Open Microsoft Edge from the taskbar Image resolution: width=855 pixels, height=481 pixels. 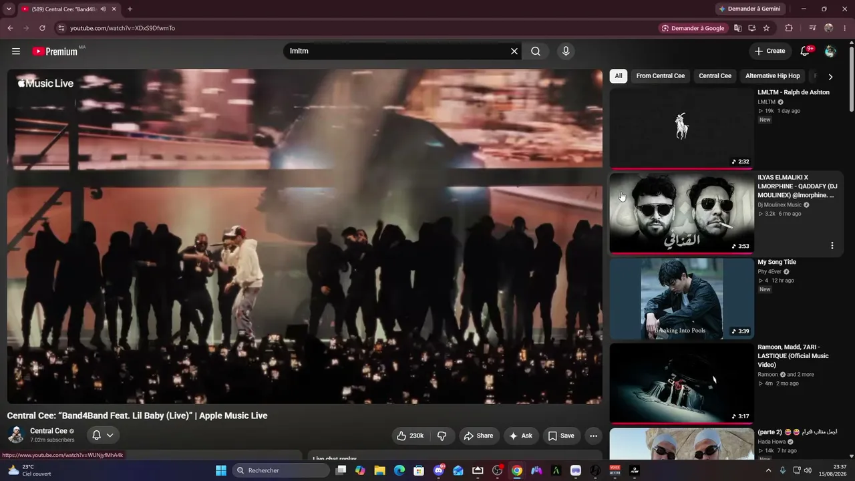(399, 470)
